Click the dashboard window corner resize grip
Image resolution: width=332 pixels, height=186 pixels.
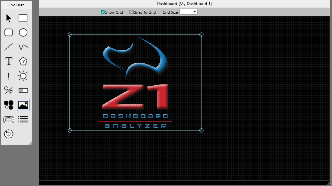click(328, 183)
